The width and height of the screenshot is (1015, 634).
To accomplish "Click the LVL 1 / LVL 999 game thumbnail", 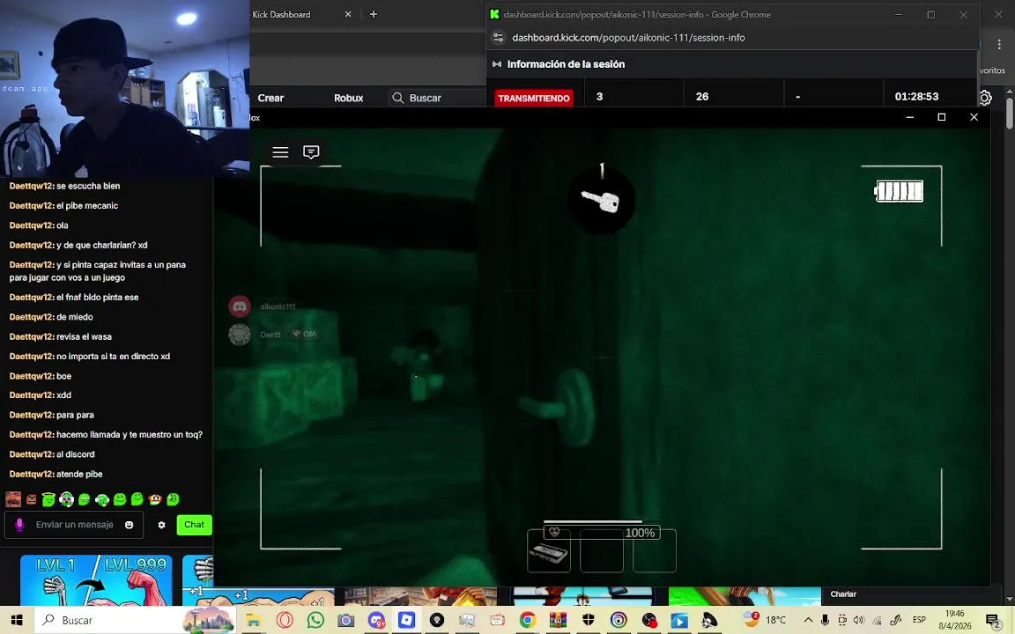I will (x=96, y=580).
